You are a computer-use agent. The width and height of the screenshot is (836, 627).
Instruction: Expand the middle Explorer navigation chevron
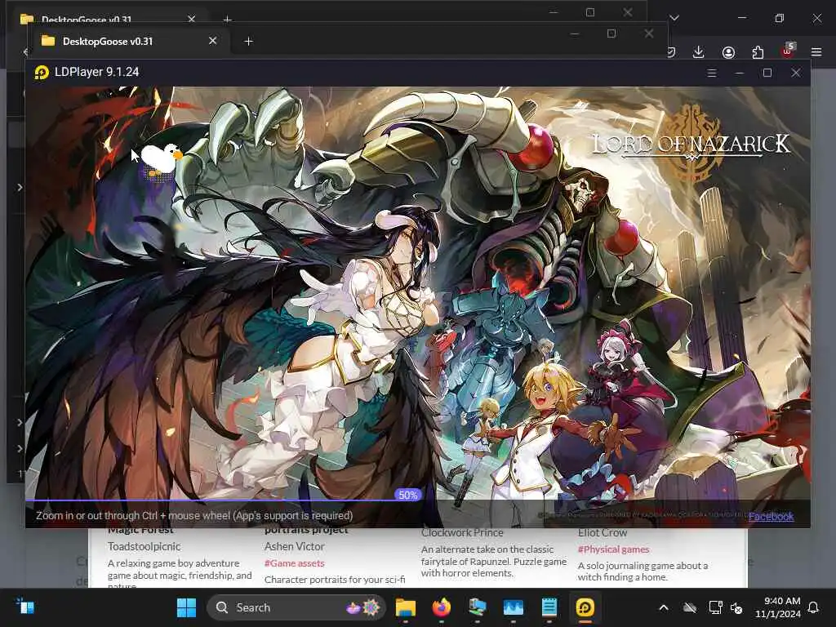tap(20, 422)
